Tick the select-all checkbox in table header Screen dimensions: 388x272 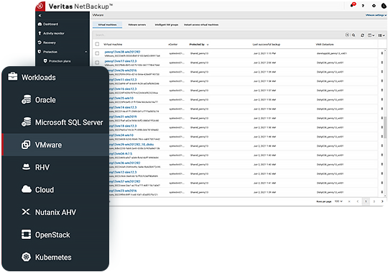(x=97, y=44)
